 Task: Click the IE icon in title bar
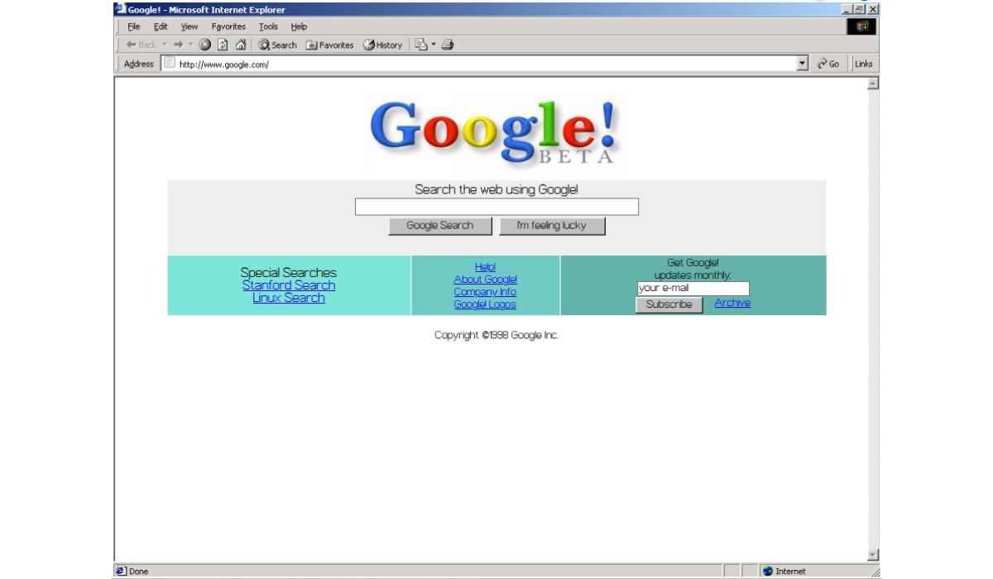point(121,9)
